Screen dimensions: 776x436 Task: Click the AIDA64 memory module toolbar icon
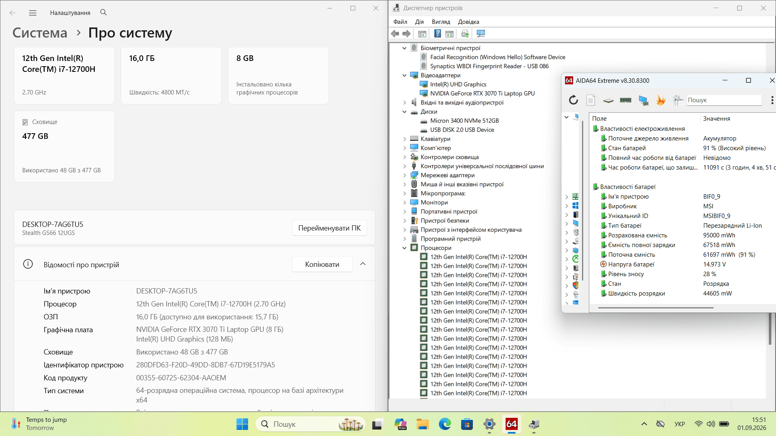click(625, 100)
